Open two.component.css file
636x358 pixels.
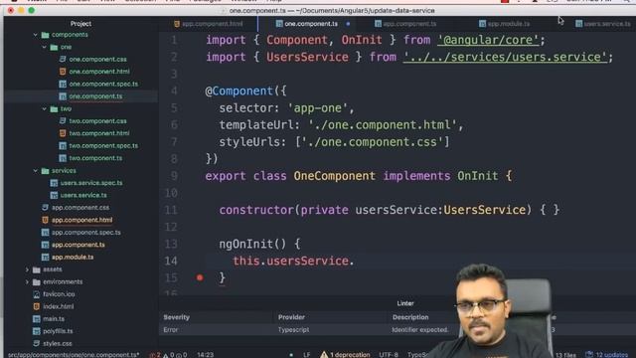tap(97, 121)
